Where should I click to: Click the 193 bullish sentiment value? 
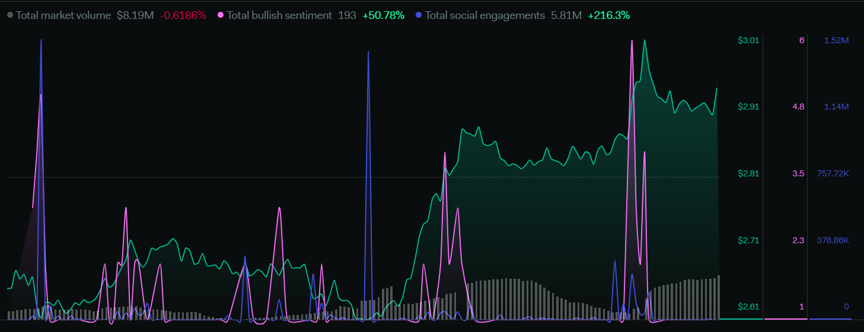pos(347,15)
